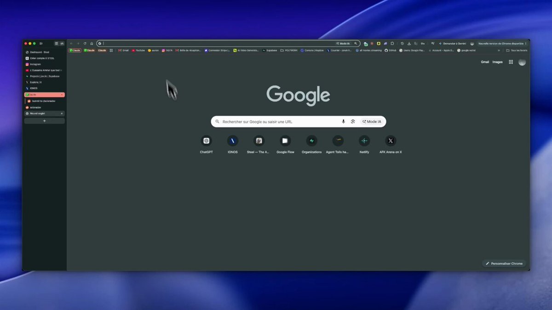The width and height of the screenshot is (552, 310).
Task: Click the Google logo
Action: click(x=298, y=95)
